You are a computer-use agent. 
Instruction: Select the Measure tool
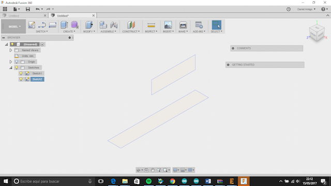(x=151, y=25)
